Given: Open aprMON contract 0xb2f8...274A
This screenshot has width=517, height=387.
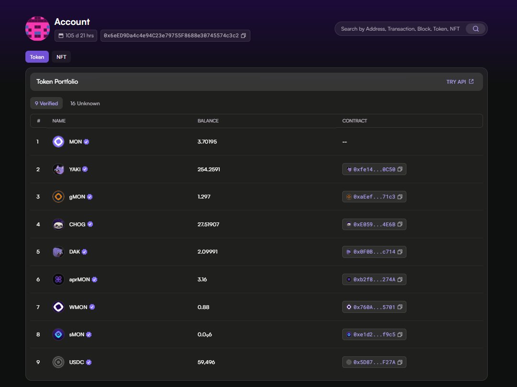Looking at the screenshot, I should pos(374,279).
